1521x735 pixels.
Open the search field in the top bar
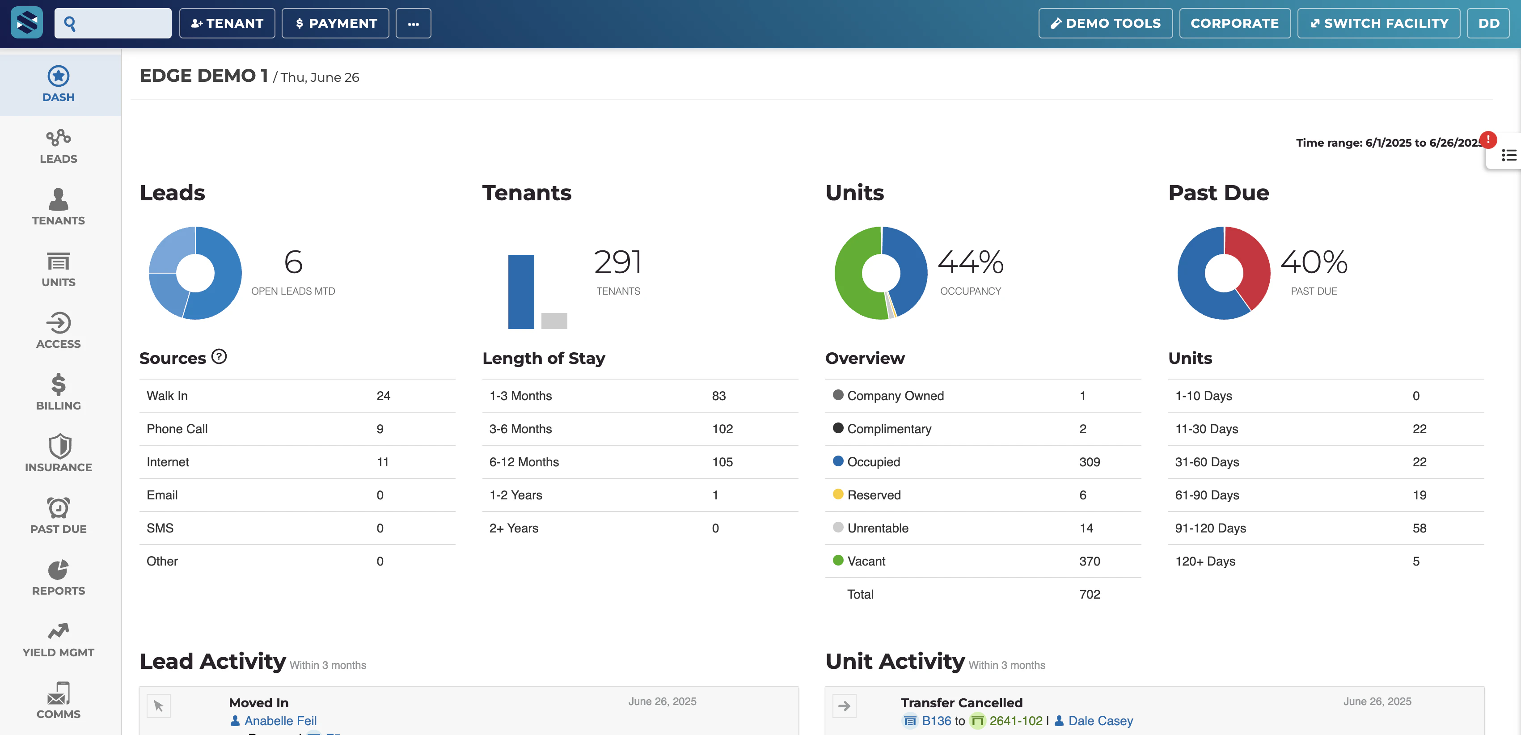[x=113, y=23]
